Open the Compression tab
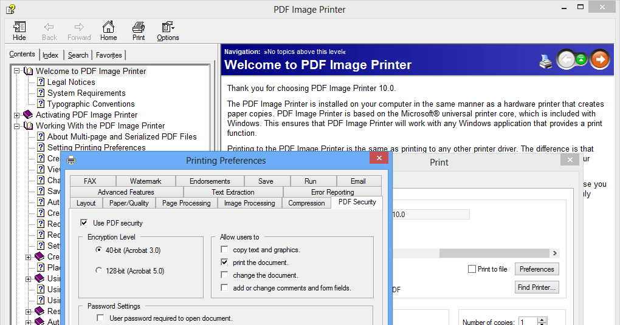The image size is (620, 325). [306, 203]
